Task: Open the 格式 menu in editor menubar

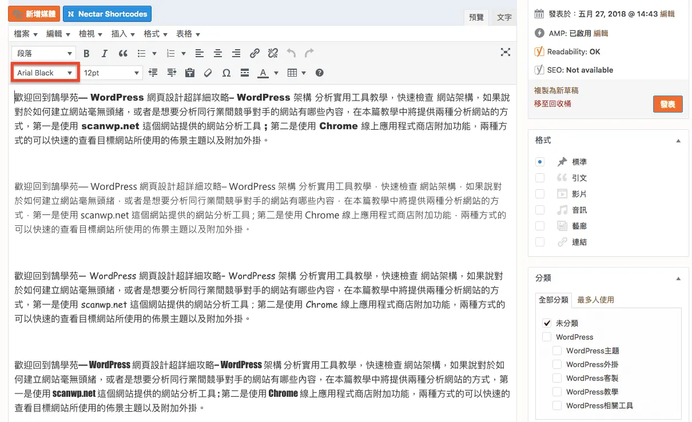Action: tap(156, 34)
